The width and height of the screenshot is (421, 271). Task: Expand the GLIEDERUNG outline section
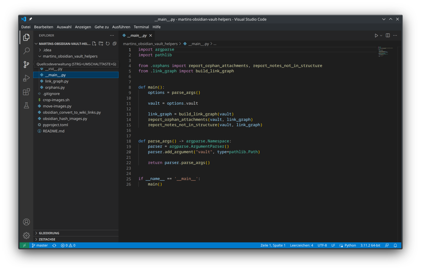pos(76,233)
